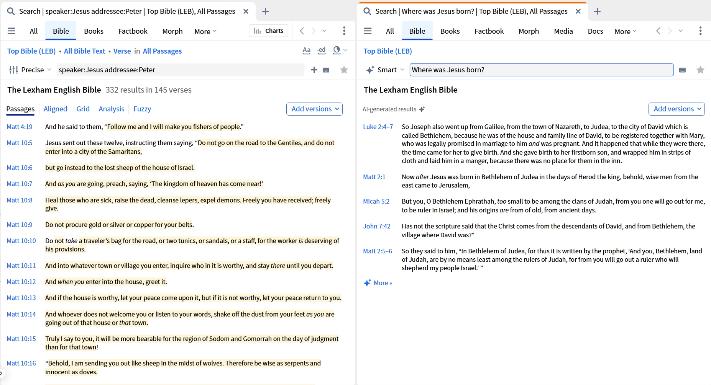
Task: Open left panel history dropdown
Action: click(325, 31)
